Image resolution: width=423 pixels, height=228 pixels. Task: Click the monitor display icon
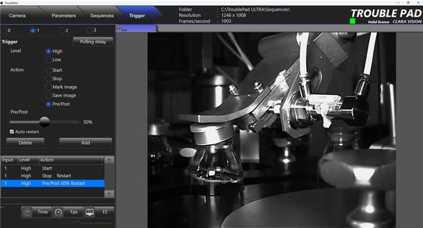89,212
